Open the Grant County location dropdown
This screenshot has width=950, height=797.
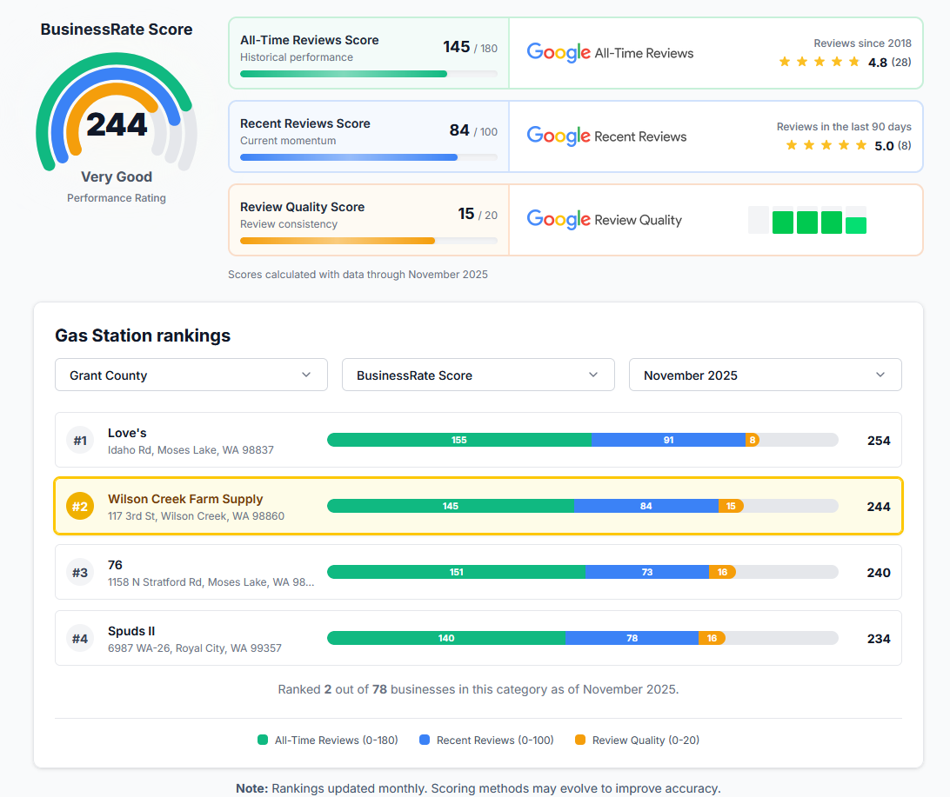coord(191,375)
